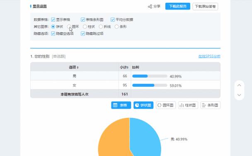
Task: Click the question title 您的性别
Action: coord(42,56)
